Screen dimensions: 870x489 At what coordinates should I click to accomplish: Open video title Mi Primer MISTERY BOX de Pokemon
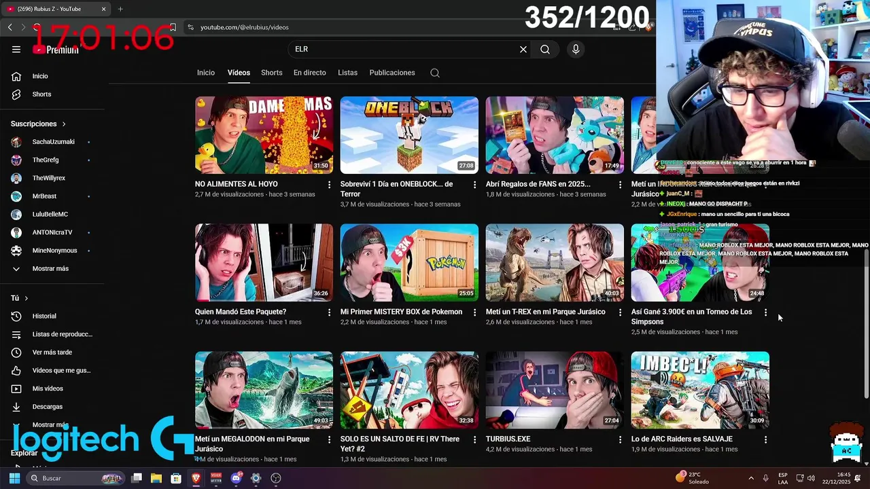401,312
